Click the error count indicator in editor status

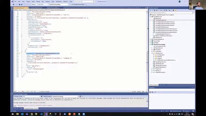point(23,92)
